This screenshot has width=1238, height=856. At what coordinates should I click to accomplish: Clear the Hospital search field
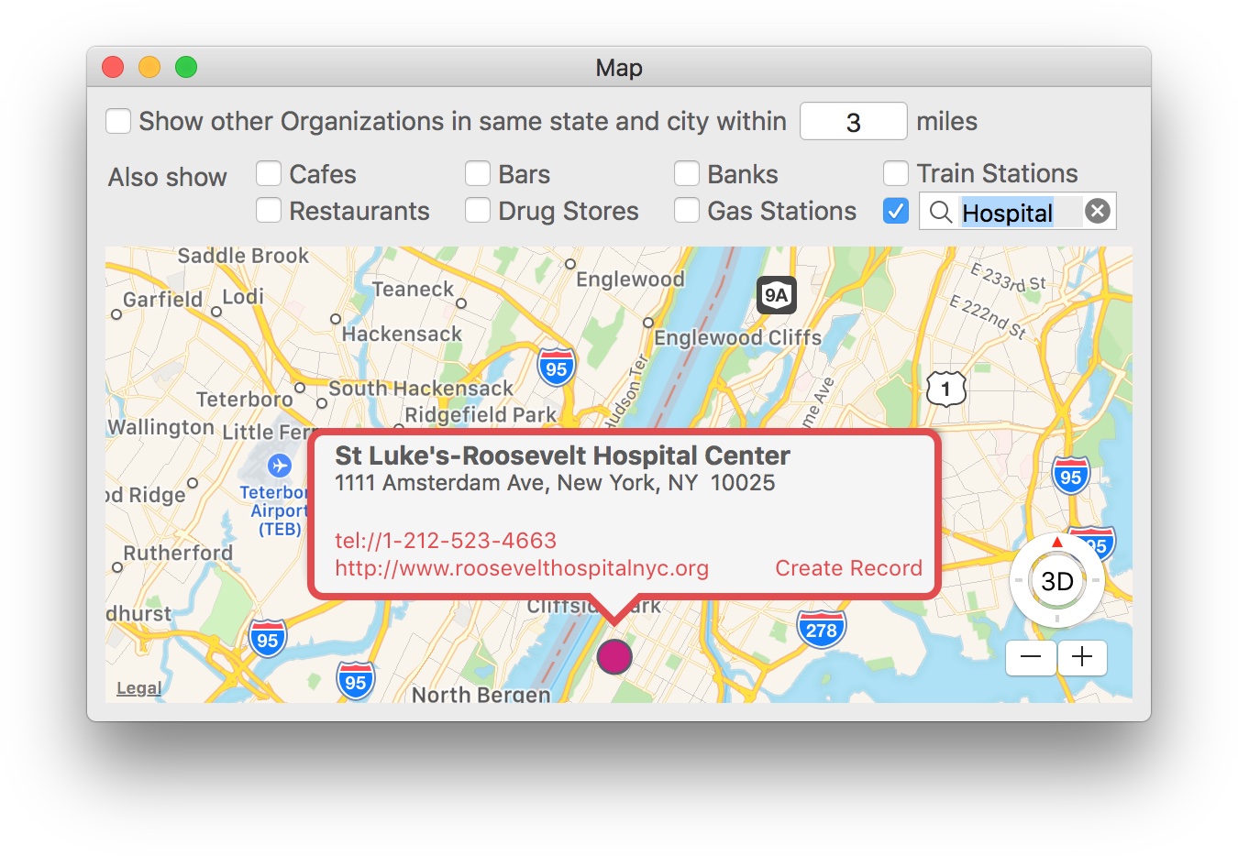1097,212
